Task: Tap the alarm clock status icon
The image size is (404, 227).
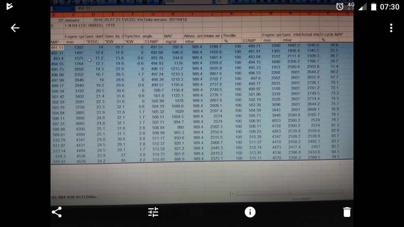Action: click(x=340, y=6)
